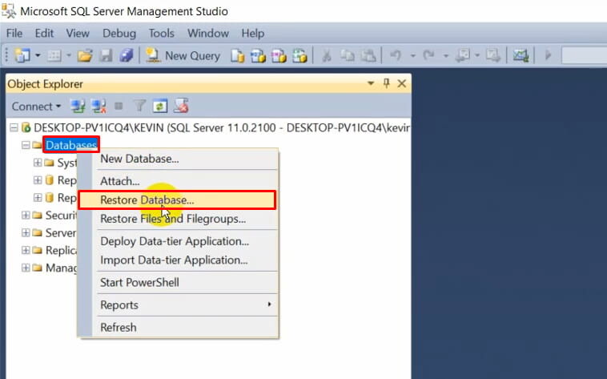The height and width of the screenshot is (379, 607).
Task: Click the Disconnect server icon
Action: [98, 107]
